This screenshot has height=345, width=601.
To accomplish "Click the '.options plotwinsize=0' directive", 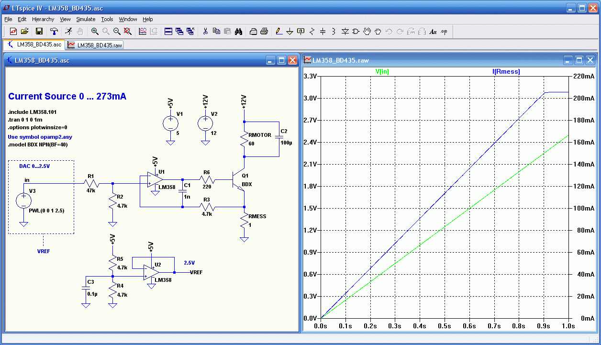I will click(38, 128).
